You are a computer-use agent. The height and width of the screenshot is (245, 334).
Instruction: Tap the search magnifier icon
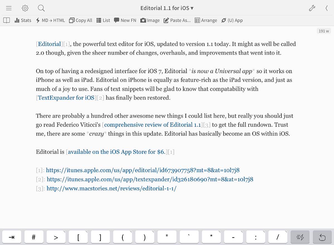click(x=41, y=8)
